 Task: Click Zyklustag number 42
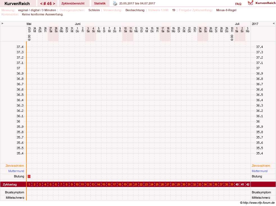tap(248, 184)
